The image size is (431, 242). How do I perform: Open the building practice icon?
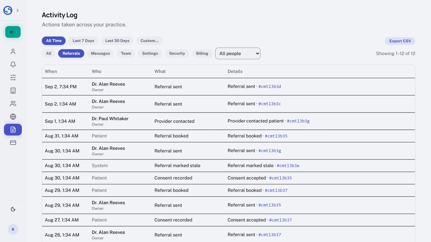click(x=13, y=90)
